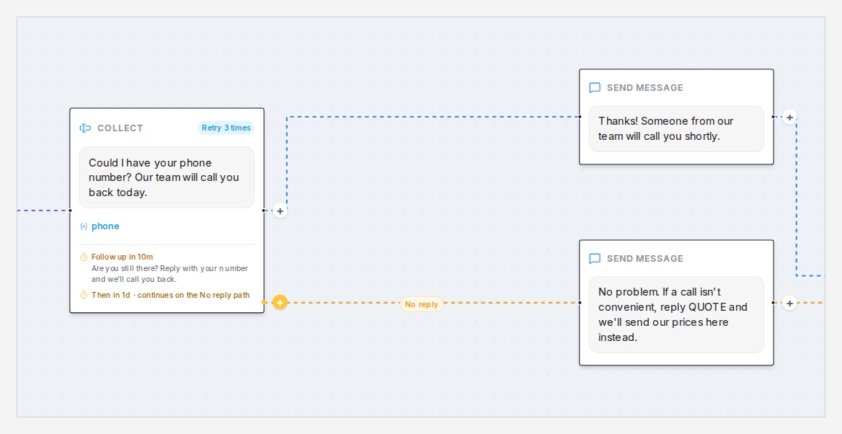842x434 pixels.
Task: Edit the No problem QUOTE message text
Action: pos(676,315)
